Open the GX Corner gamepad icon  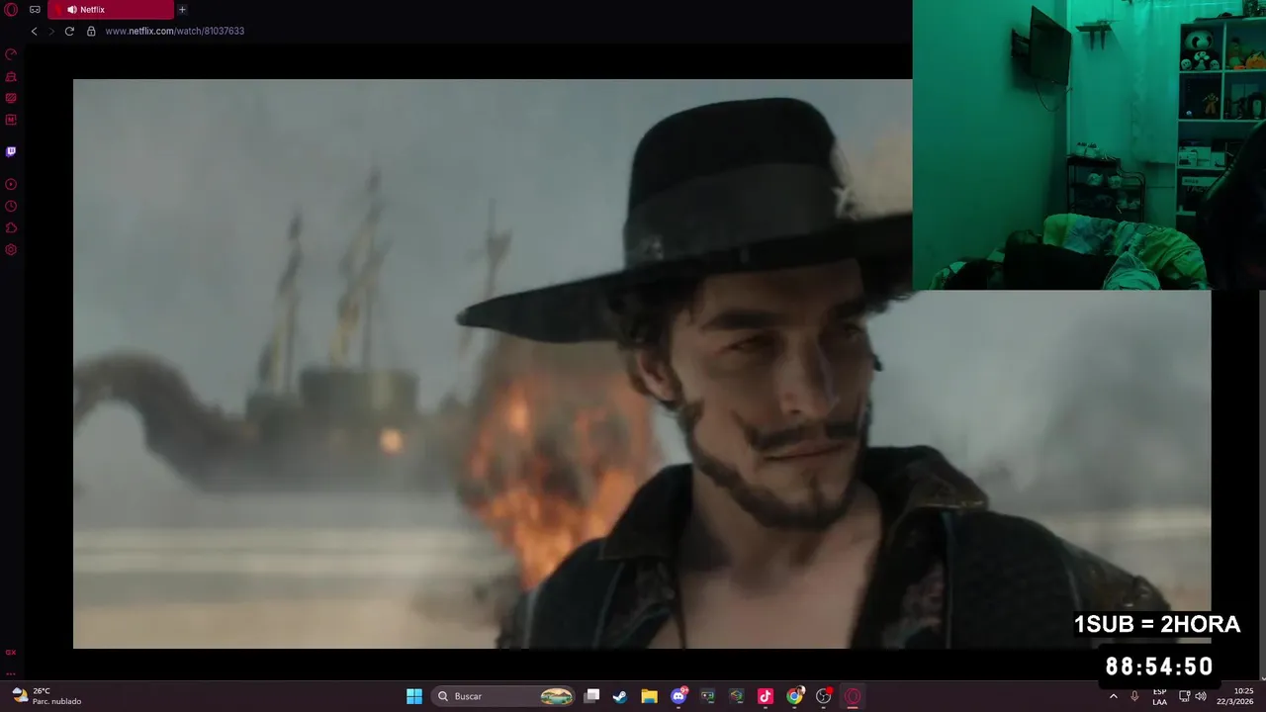coord(36,10)
